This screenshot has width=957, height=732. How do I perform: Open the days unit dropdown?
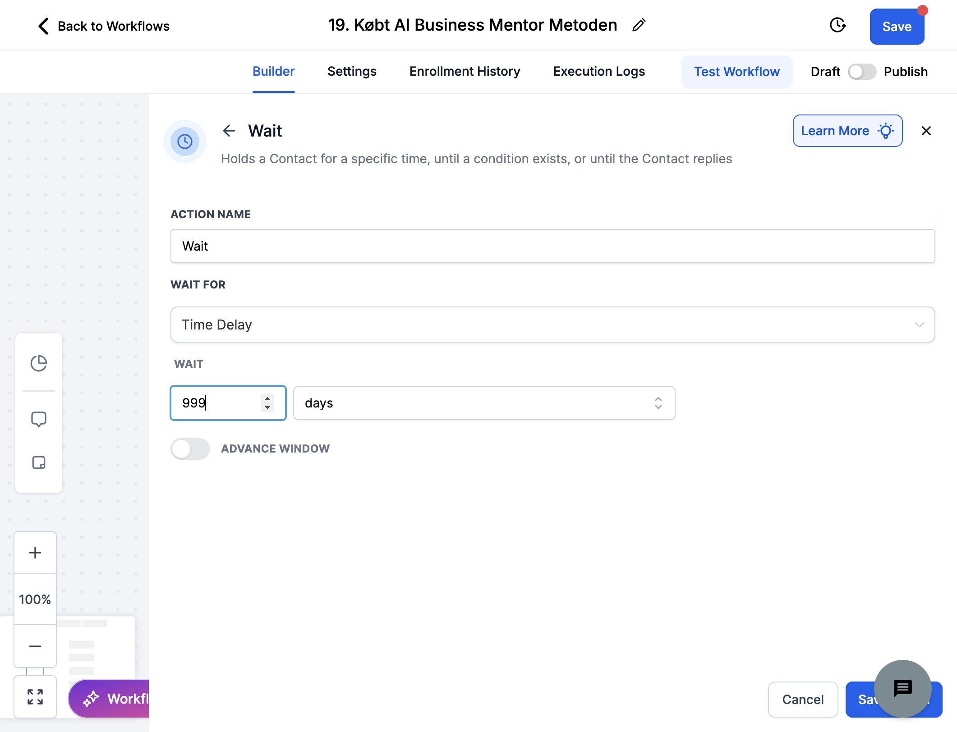484,403
